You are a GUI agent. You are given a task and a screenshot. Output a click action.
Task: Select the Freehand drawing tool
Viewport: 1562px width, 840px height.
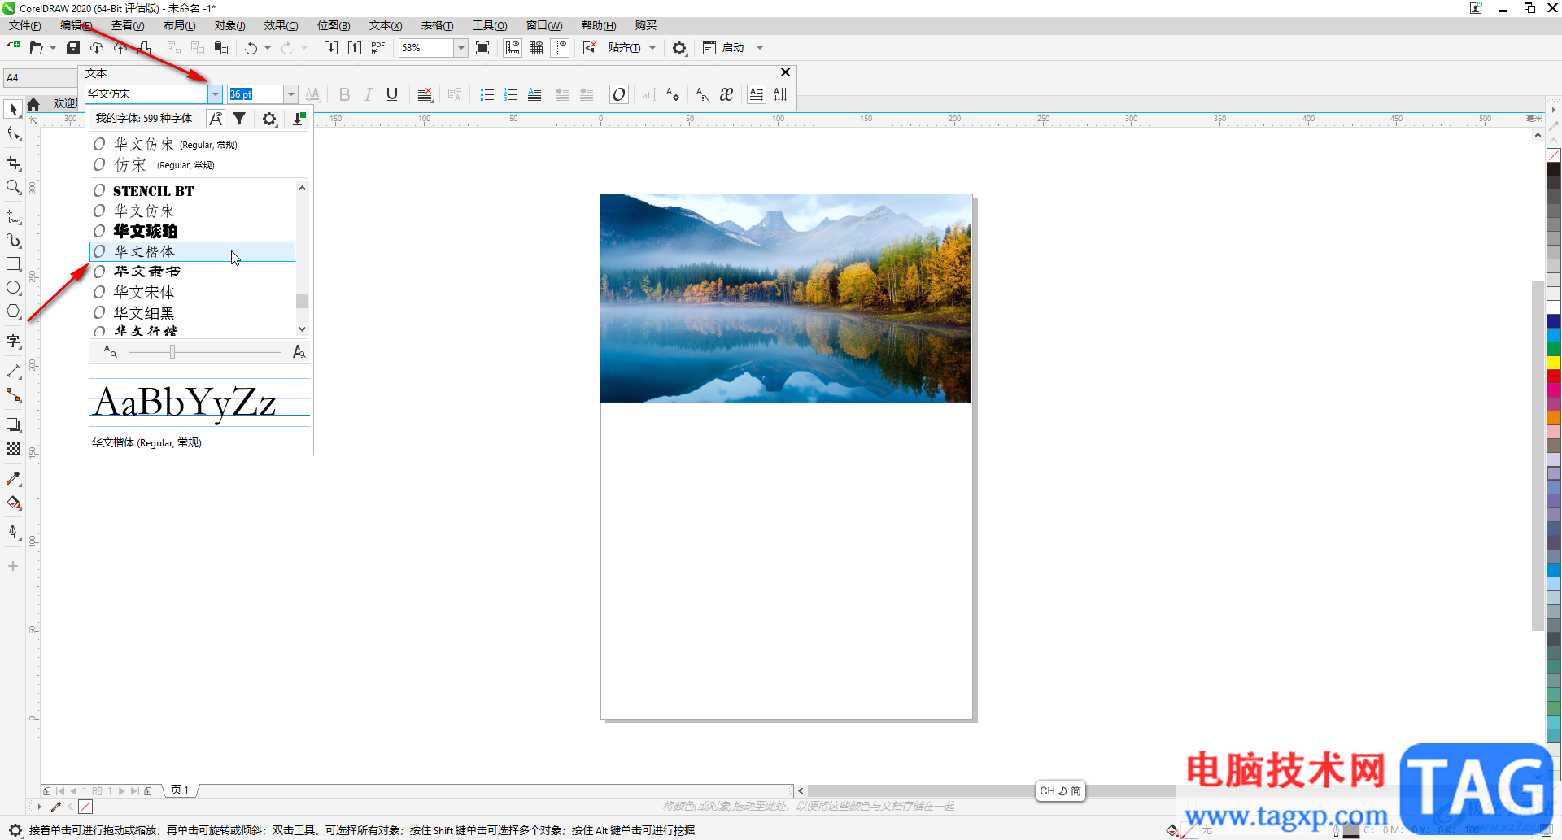coord(13,217)
